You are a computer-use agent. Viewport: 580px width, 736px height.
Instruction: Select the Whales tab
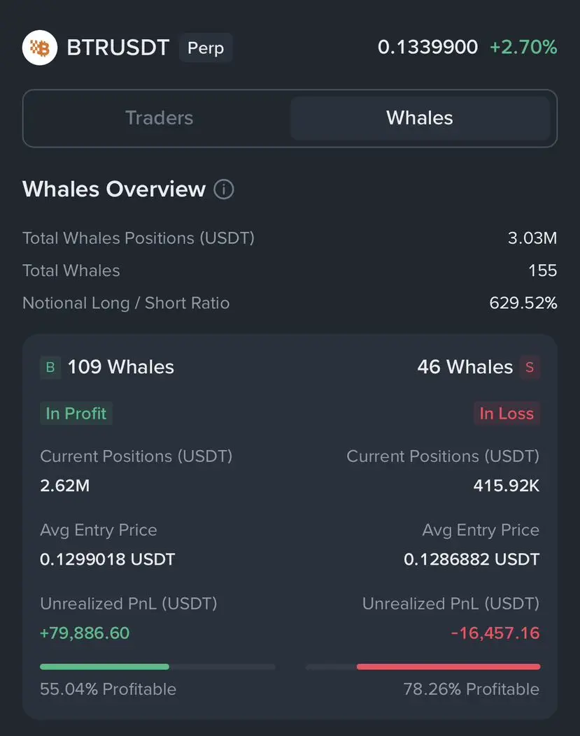click(x=420, y=118)
